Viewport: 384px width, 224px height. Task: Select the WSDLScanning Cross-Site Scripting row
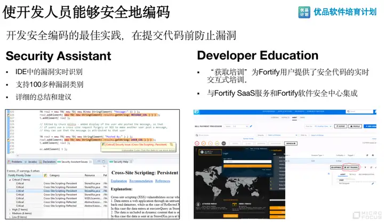coord(57,198)
